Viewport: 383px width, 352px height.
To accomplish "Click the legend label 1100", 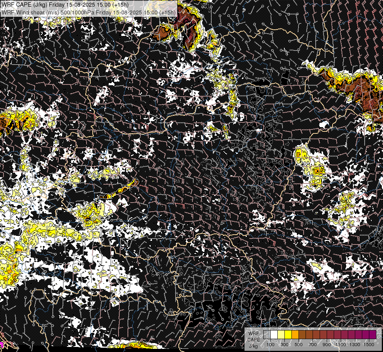I will click(x=340, y=345).
